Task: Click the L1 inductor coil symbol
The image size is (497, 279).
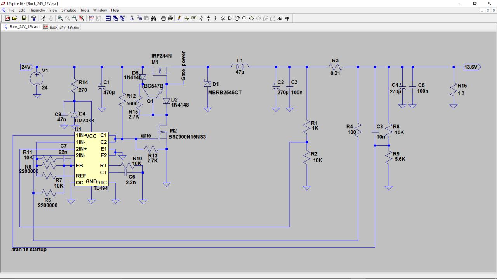Action: (x=240, y=67)
